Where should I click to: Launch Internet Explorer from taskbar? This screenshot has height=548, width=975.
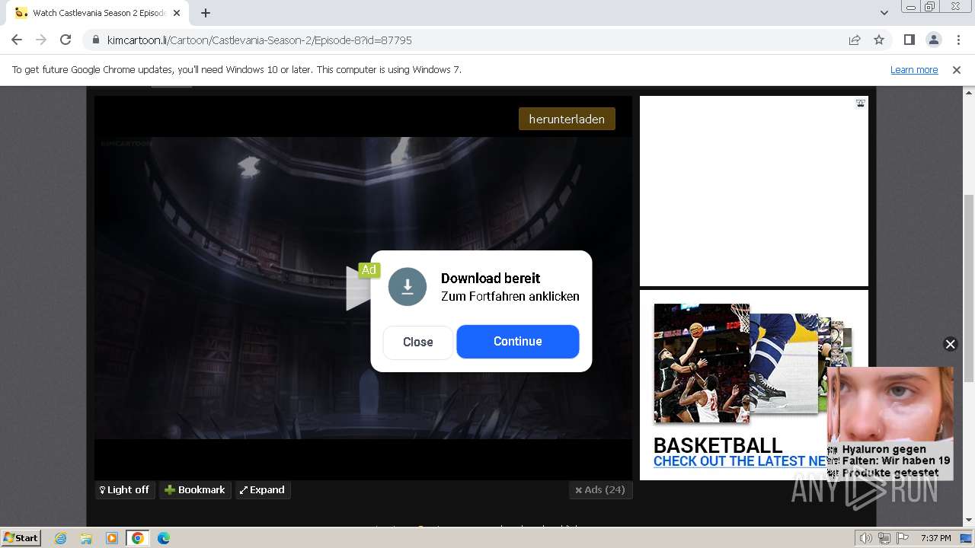61,538
